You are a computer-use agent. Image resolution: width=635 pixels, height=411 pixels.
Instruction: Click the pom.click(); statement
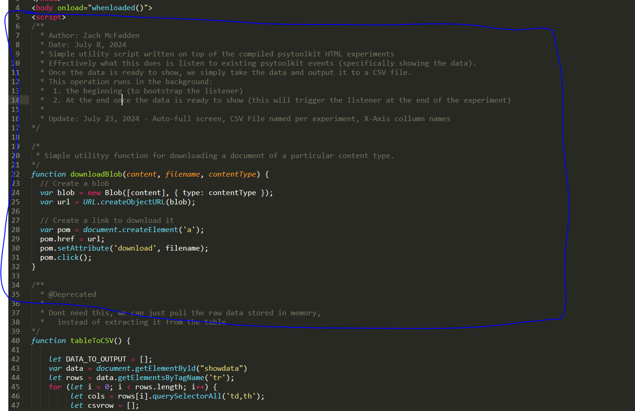click(66, 258)
